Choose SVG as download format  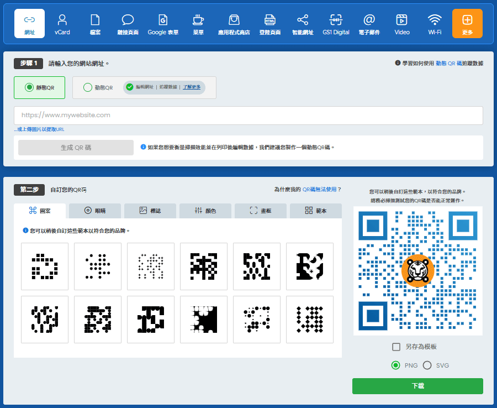point(427,365)
